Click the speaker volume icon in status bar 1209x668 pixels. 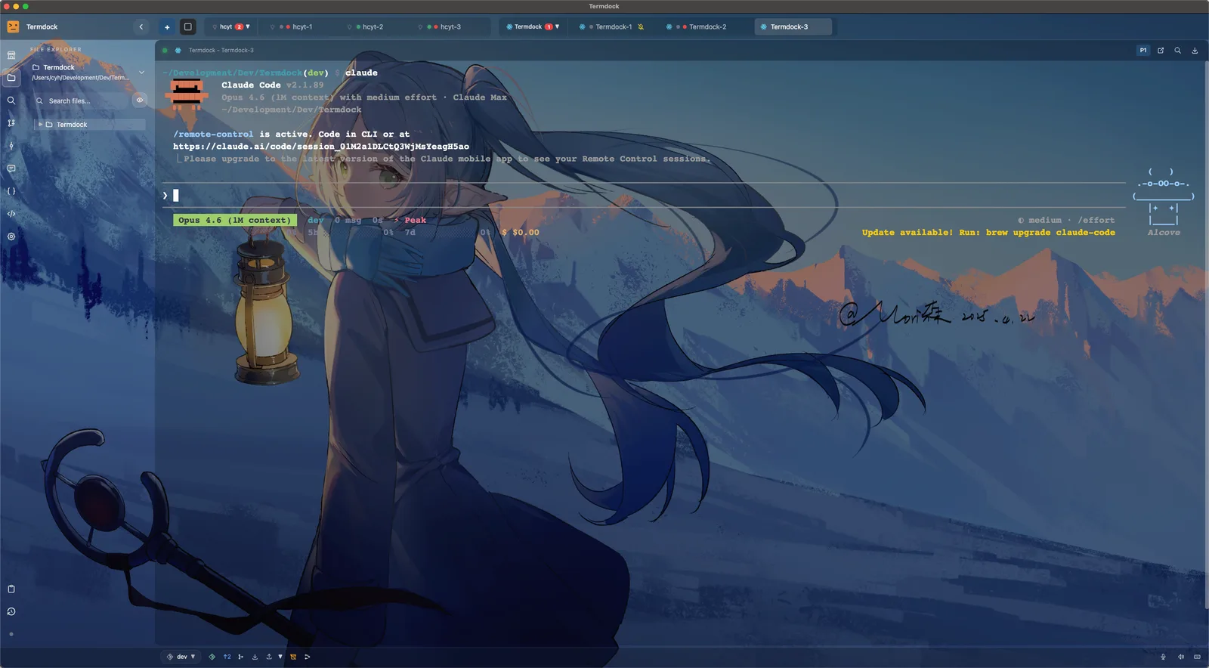tap(1180, 657)
